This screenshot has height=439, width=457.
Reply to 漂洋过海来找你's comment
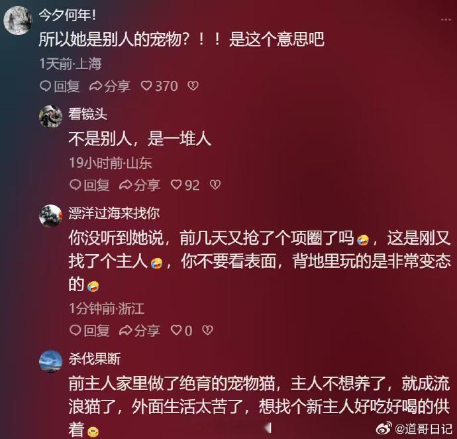pos(89,330)
